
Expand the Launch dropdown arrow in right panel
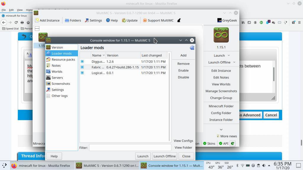point(229,55)
